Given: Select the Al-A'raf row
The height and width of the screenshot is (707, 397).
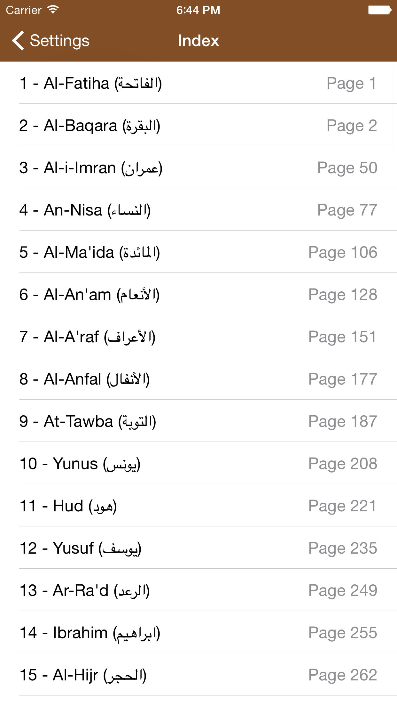Looking at the screenshot, I should (87, 337).
